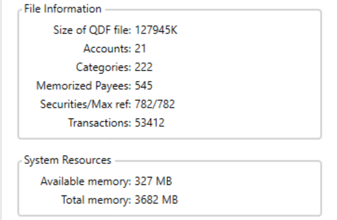This screenshot has width=337, height=220.
Task: Click the "Securities/Max ref" label
Action: tap(86, 104)
